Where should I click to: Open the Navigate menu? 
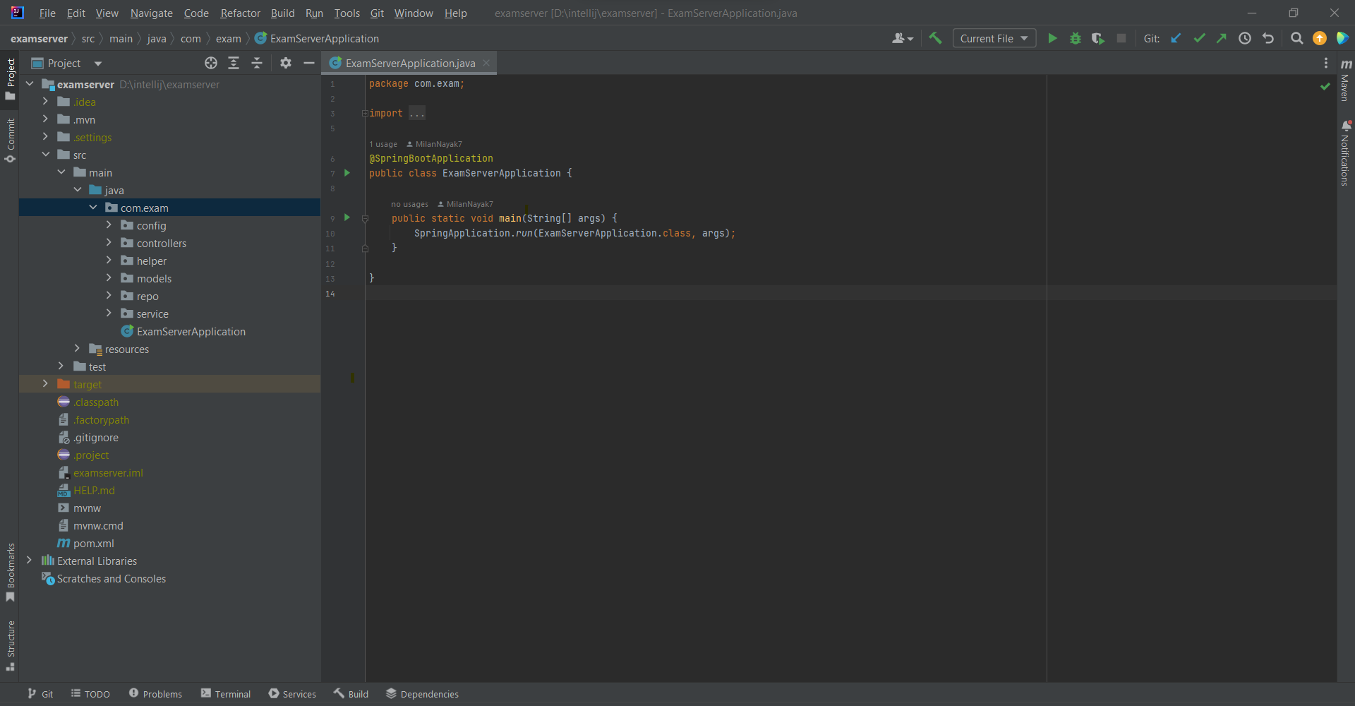151,13
